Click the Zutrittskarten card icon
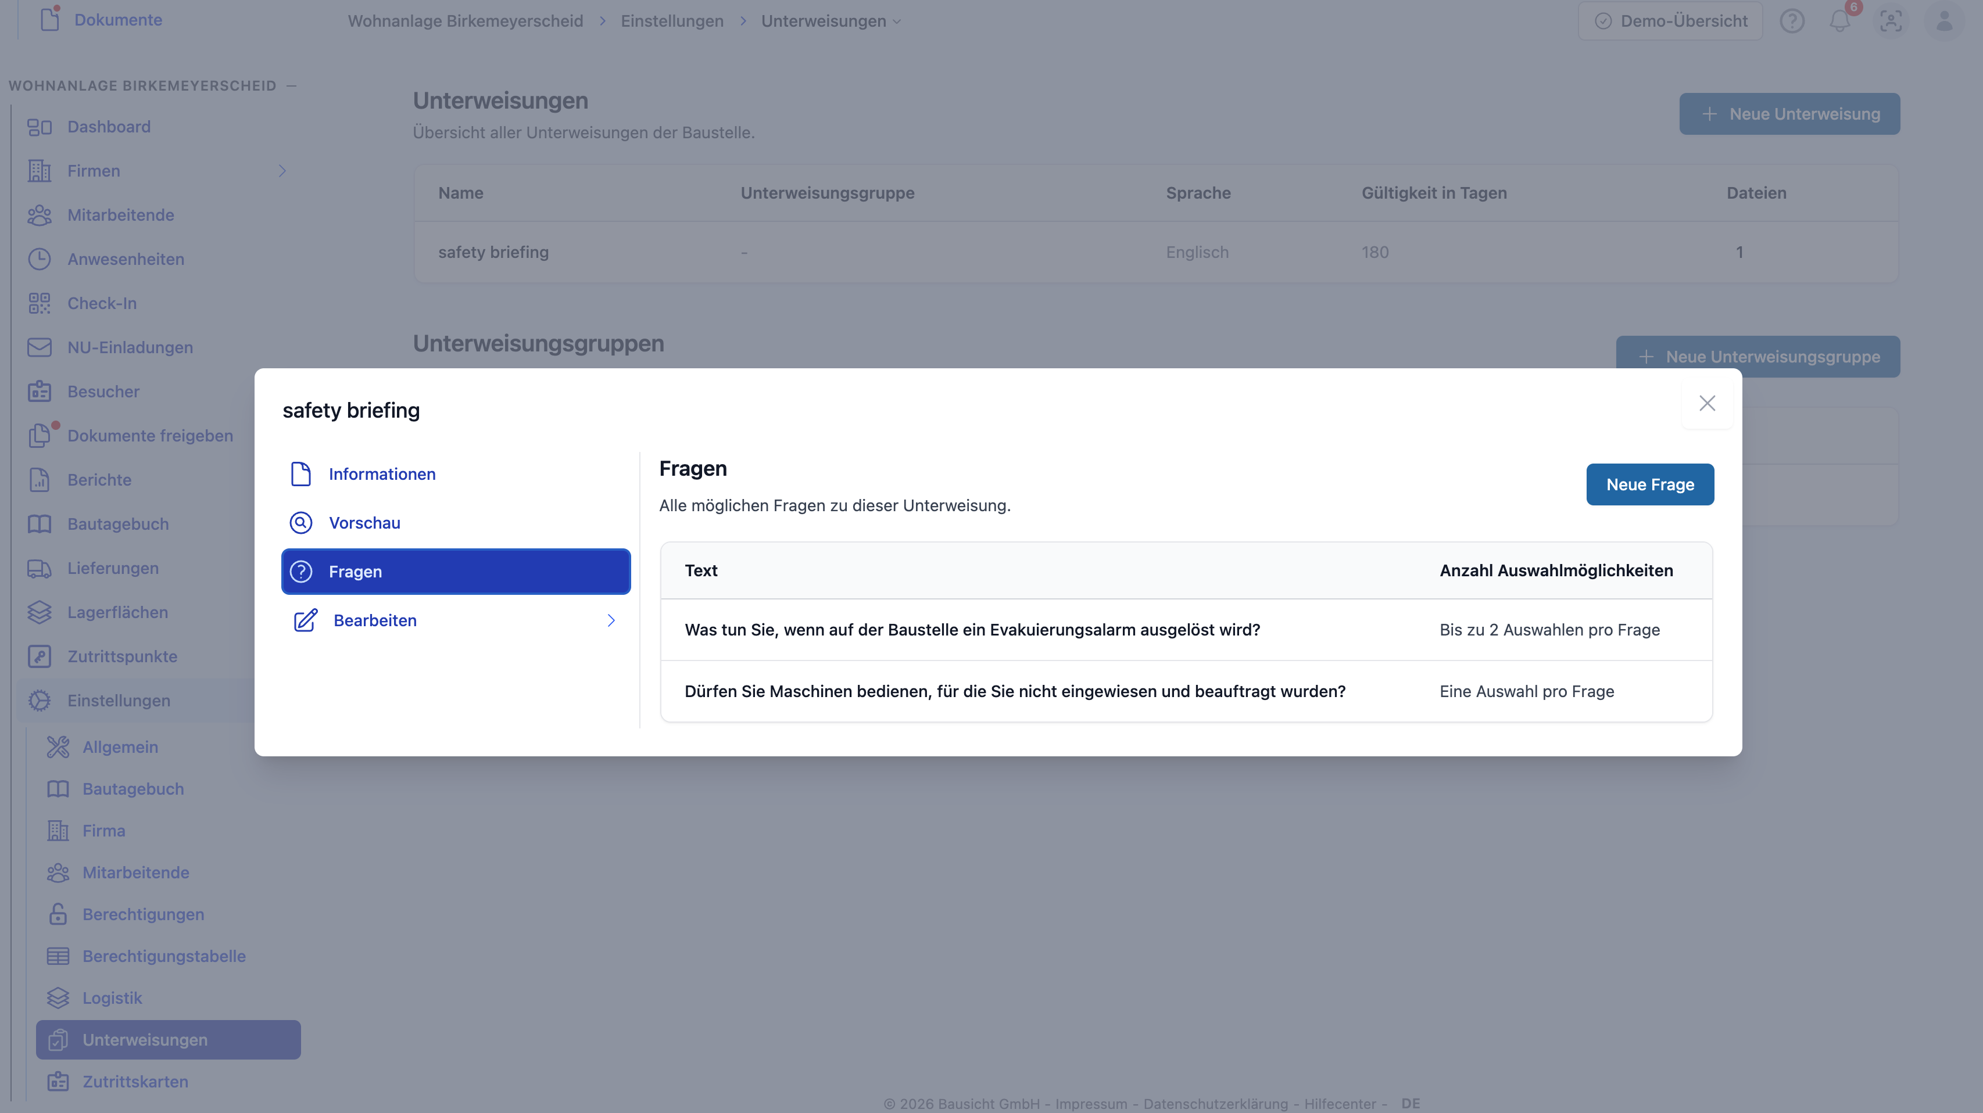Image resolution: width=1983 pixels, height=1113 pixels. (58, 1082)
